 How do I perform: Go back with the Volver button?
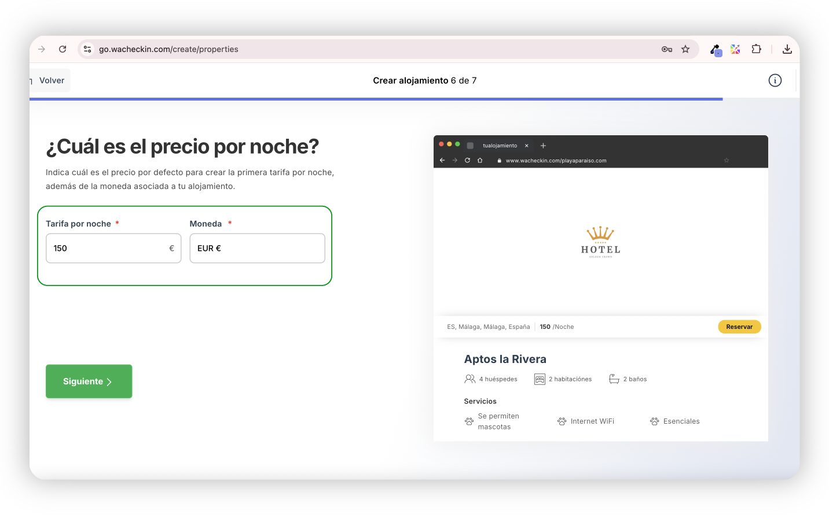[51, 80]
